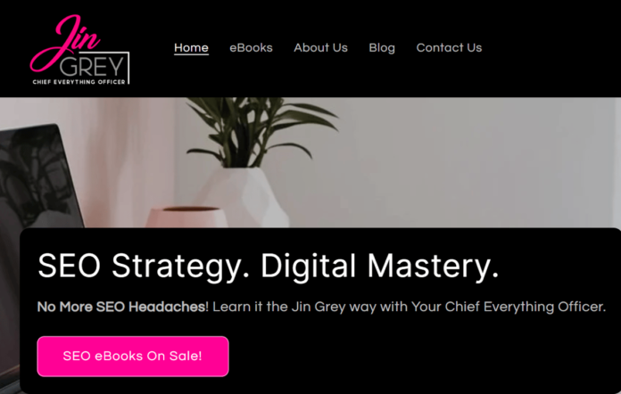Click the laptop at banner's left edge
Viewport: 621px width, 394px height.
[37, 178]
